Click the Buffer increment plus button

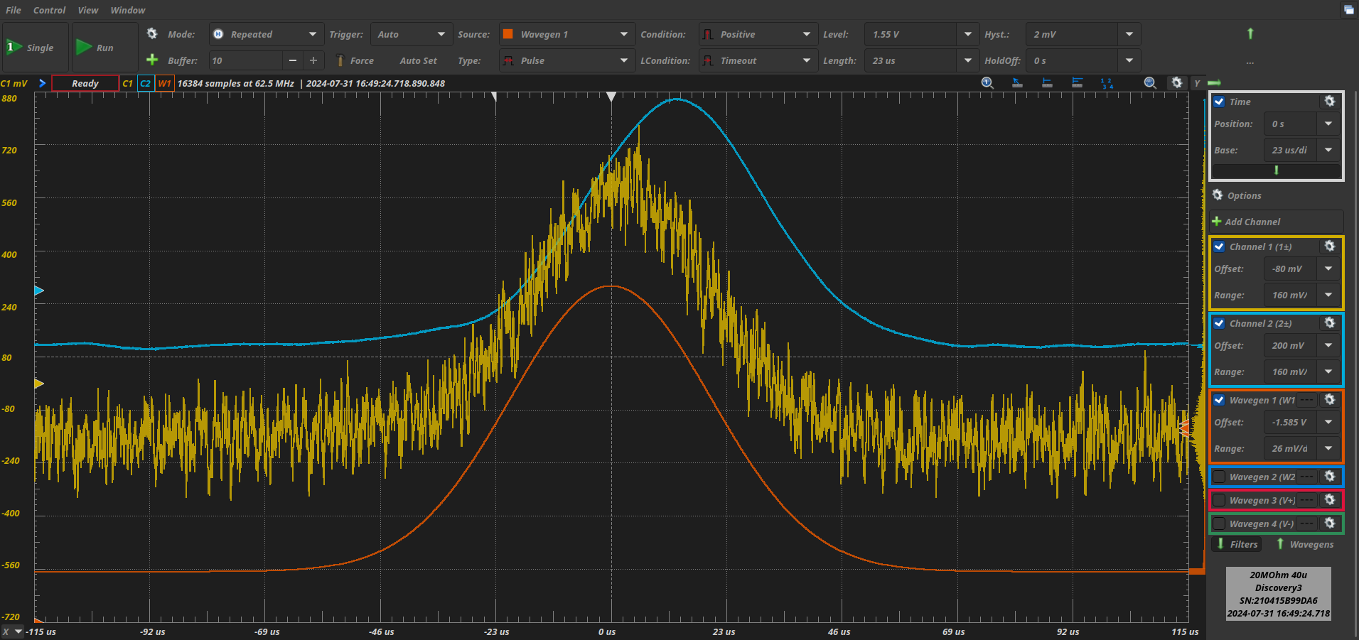click(313, 60)
